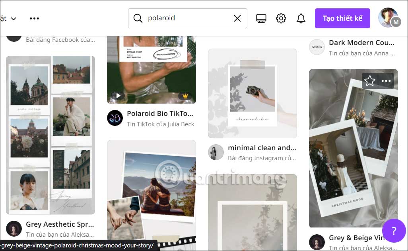Clear the polaroid search using the X icon
The height and width of the screenshot is (251, 408).
(x=237, y=18)
